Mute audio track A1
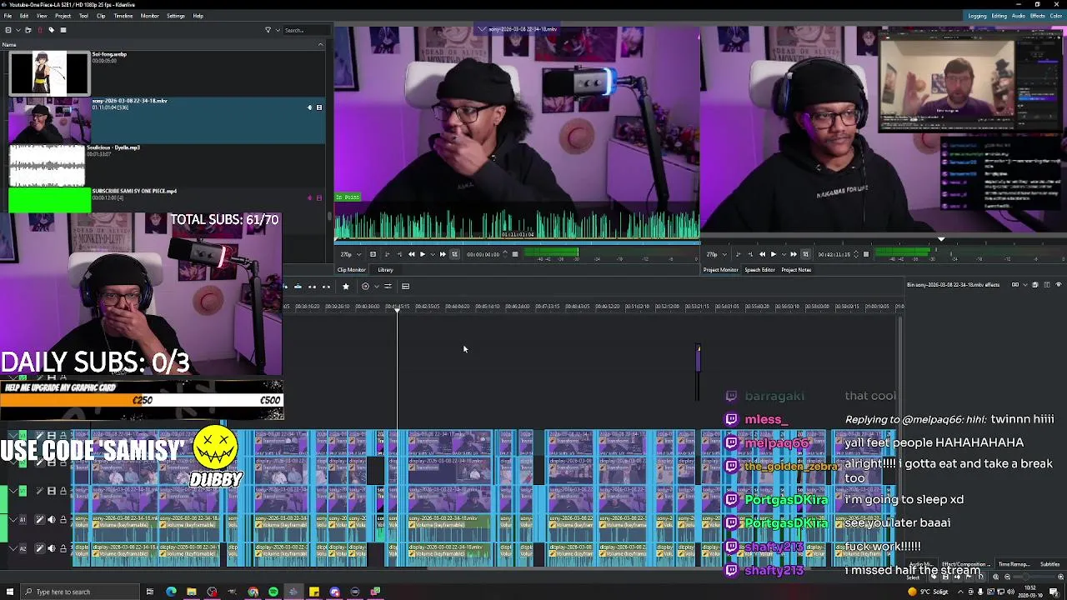This screenshot has width=1067, height=600. click(x=51, y=520)
